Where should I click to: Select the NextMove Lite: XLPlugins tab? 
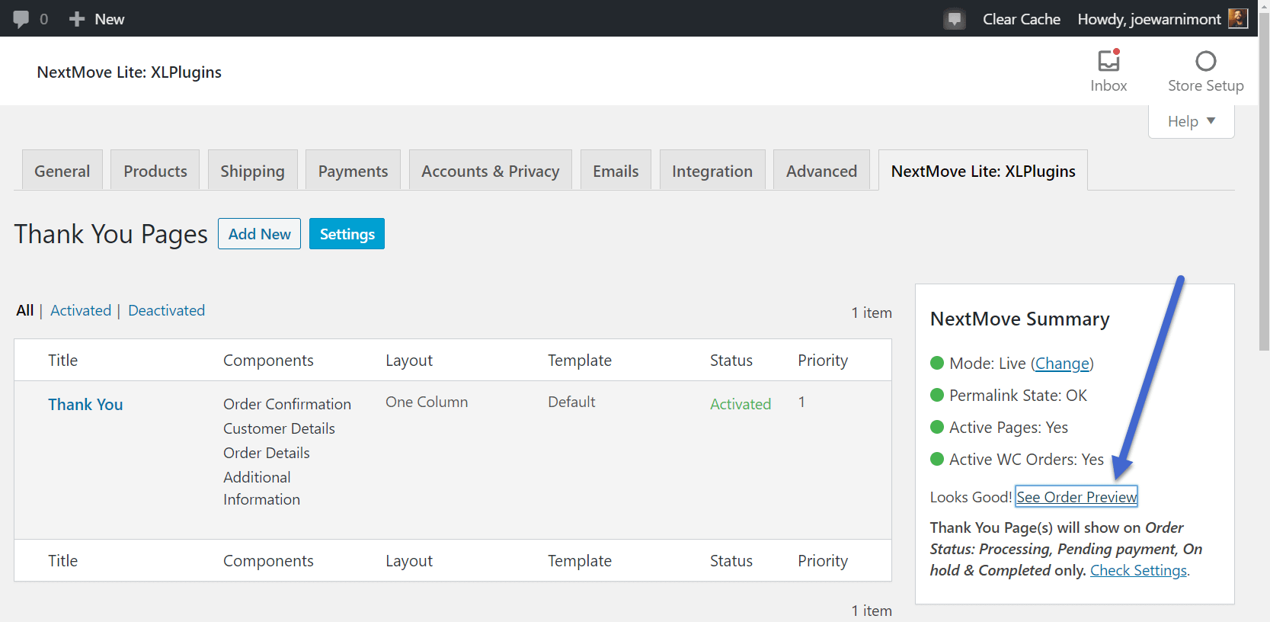(983, 171)
